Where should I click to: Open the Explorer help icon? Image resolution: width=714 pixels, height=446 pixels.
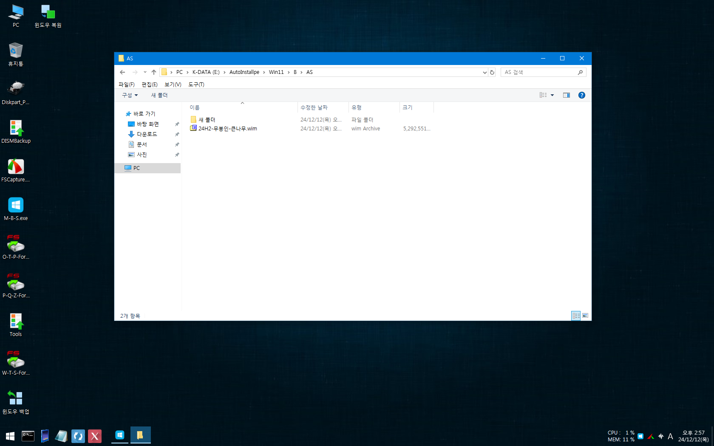pyautogui.click(x=582, y=95)
